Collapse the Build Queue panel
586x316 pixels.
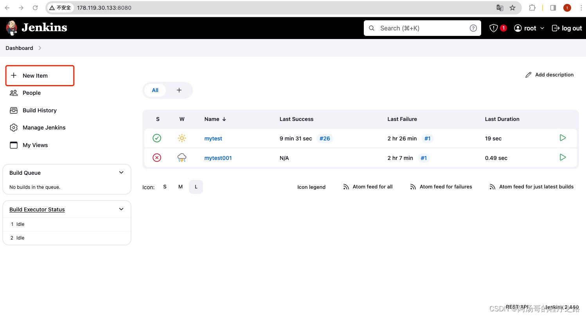(121, 172)
